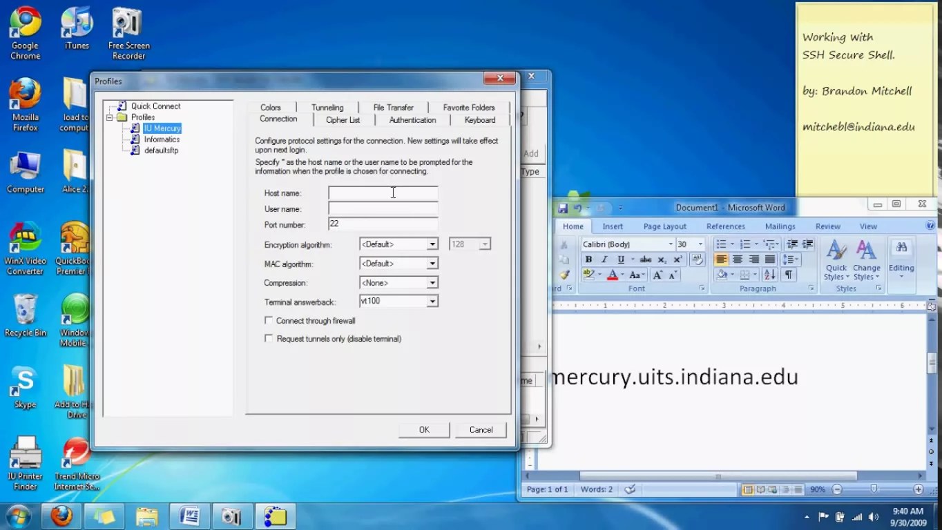Apply Italic formatting in Word ribbon
Image resolution: width=942 pixels, height=530 pixels.
[x=604, y=259]
